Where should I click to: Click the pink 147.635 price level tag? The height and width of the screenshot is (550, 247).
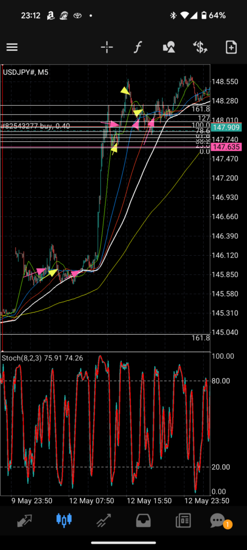[x=226, y=147]
